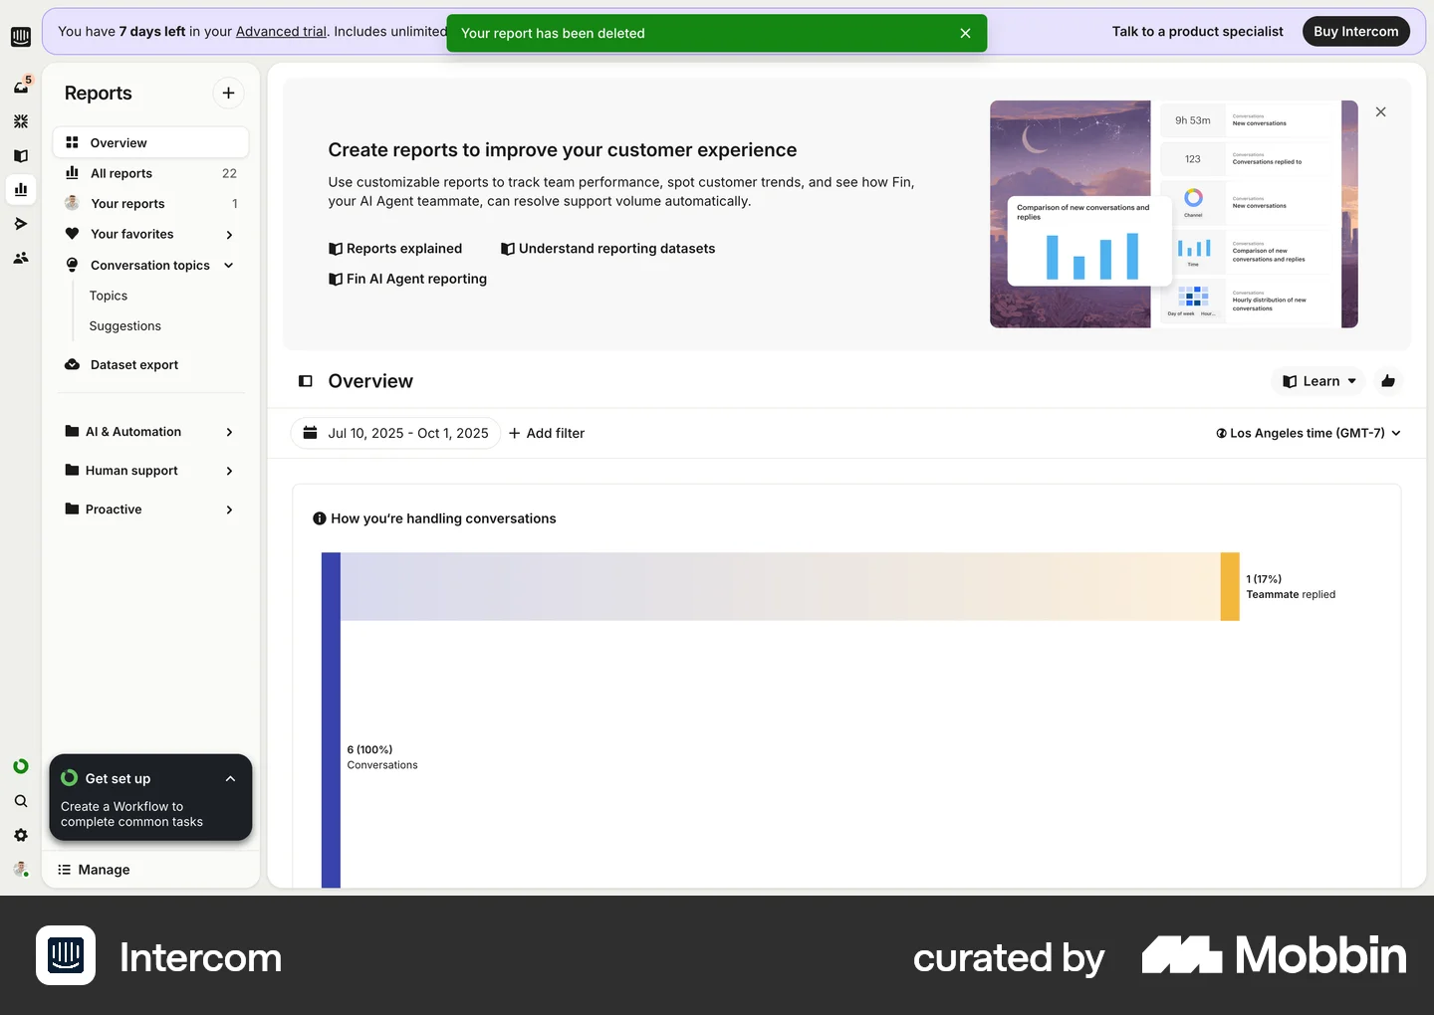
Task: Open Topics under Conversation topics
Action: click(109, 296)
